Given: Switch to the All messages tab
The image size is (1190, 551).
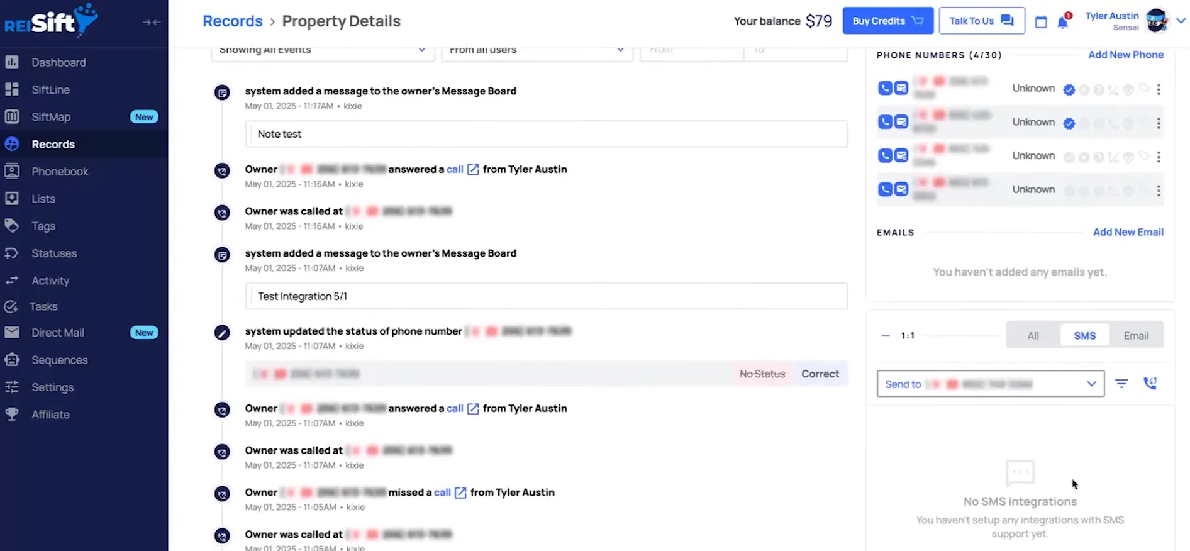Looking at the screenshot, I should [x=1033, y=335].
